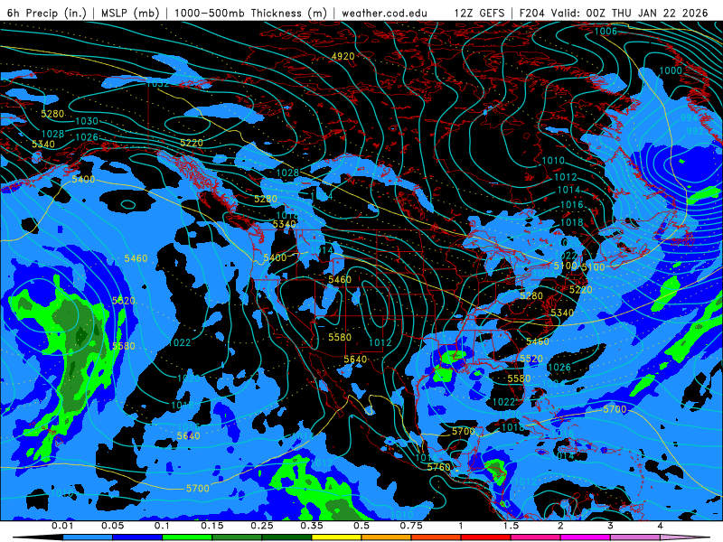Click the yellow legend color swatch

click(336, 537)
